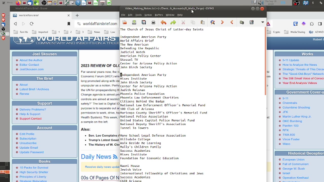Toggle the Brave sidebar panel icon

[320, 24]
